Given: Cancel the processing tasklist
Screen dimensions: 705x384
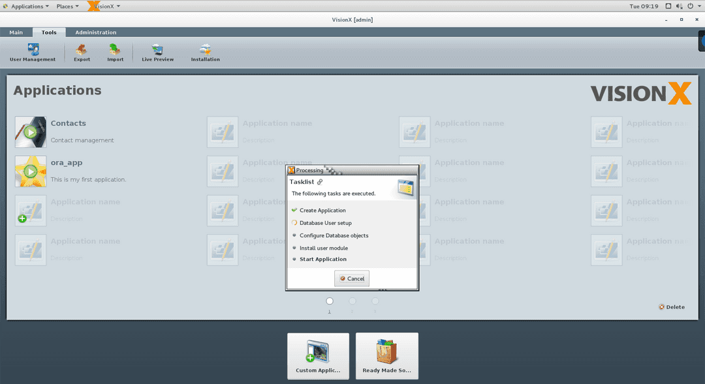Looking at the screenshot, I should (352, 278).
